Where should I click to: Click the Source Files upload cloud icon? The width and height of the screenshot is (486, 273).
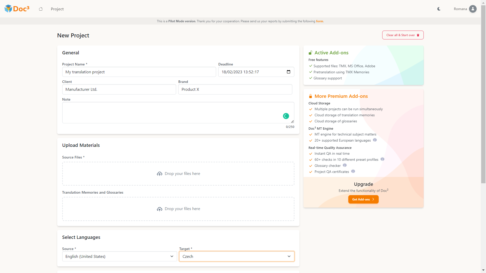click(159, 174)
